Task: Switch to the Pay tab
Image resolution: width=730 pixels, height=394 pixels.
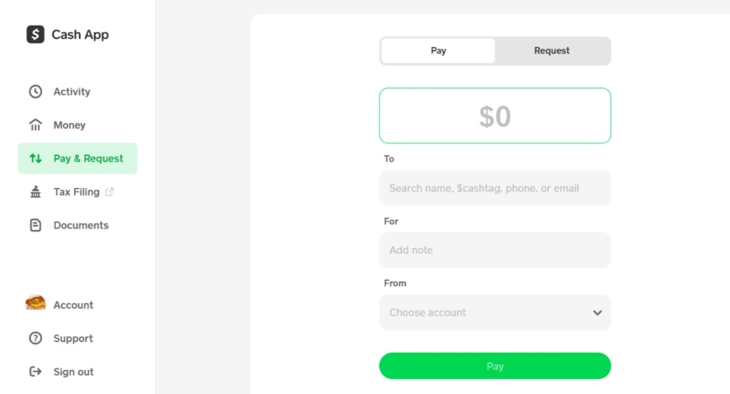Action: click(438, 51)
